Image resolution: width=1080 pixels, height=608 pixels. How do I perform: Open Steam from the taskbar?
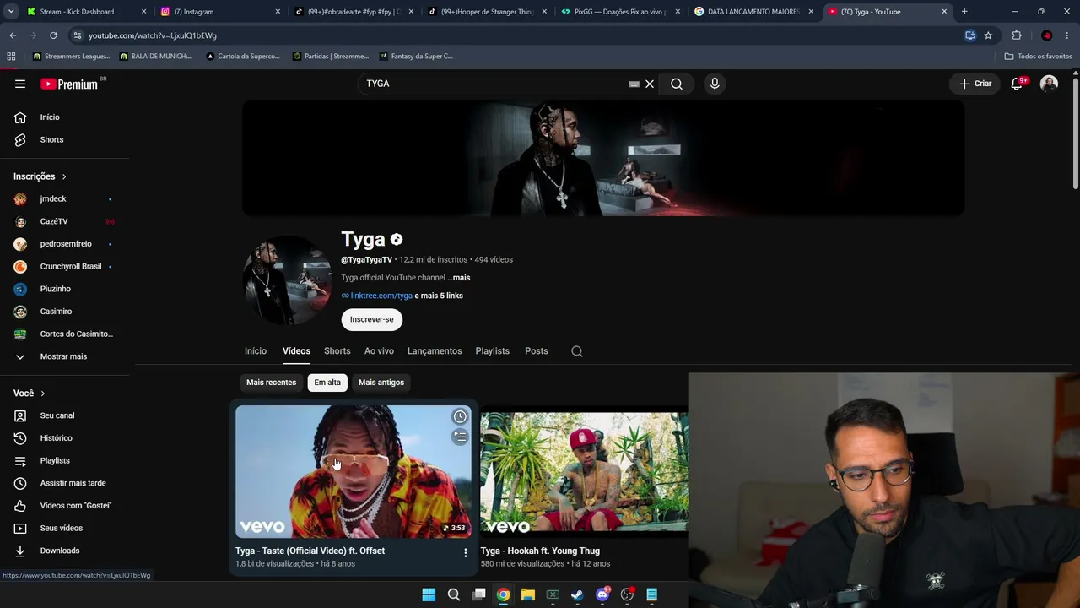[x=577, y=594]
